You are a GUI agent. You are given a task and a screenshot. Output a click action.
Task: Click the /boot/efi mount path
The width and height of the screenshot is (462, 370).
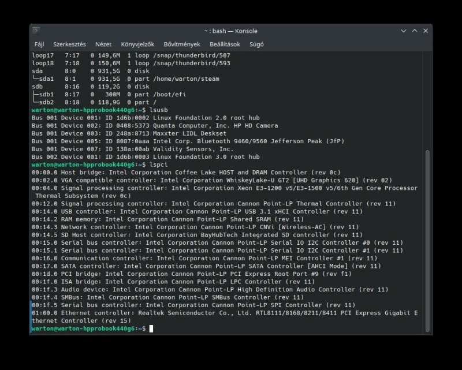169,94
